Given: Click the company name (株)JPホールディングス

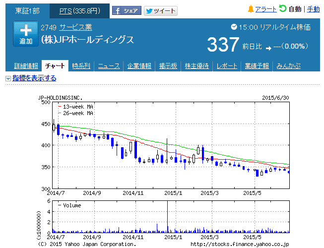Looking at the screenshot, I should [x=87, y=40].
